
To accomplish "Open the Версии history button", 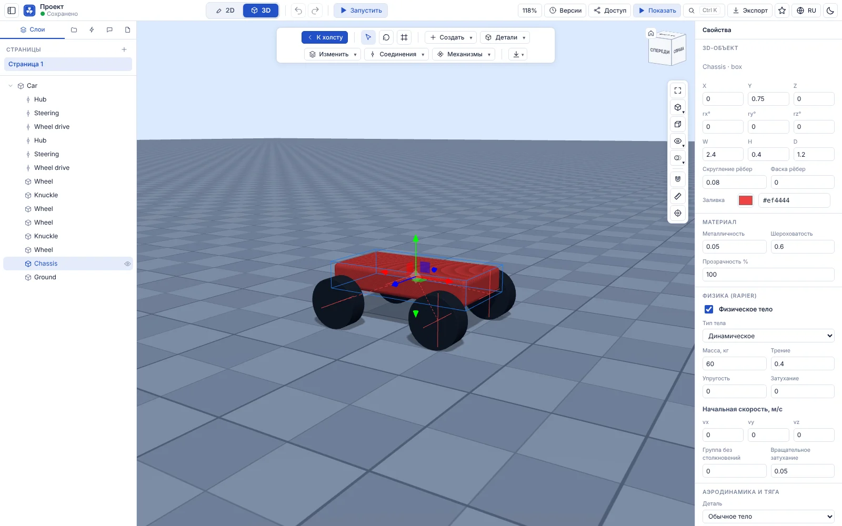I will pos(565,11).
